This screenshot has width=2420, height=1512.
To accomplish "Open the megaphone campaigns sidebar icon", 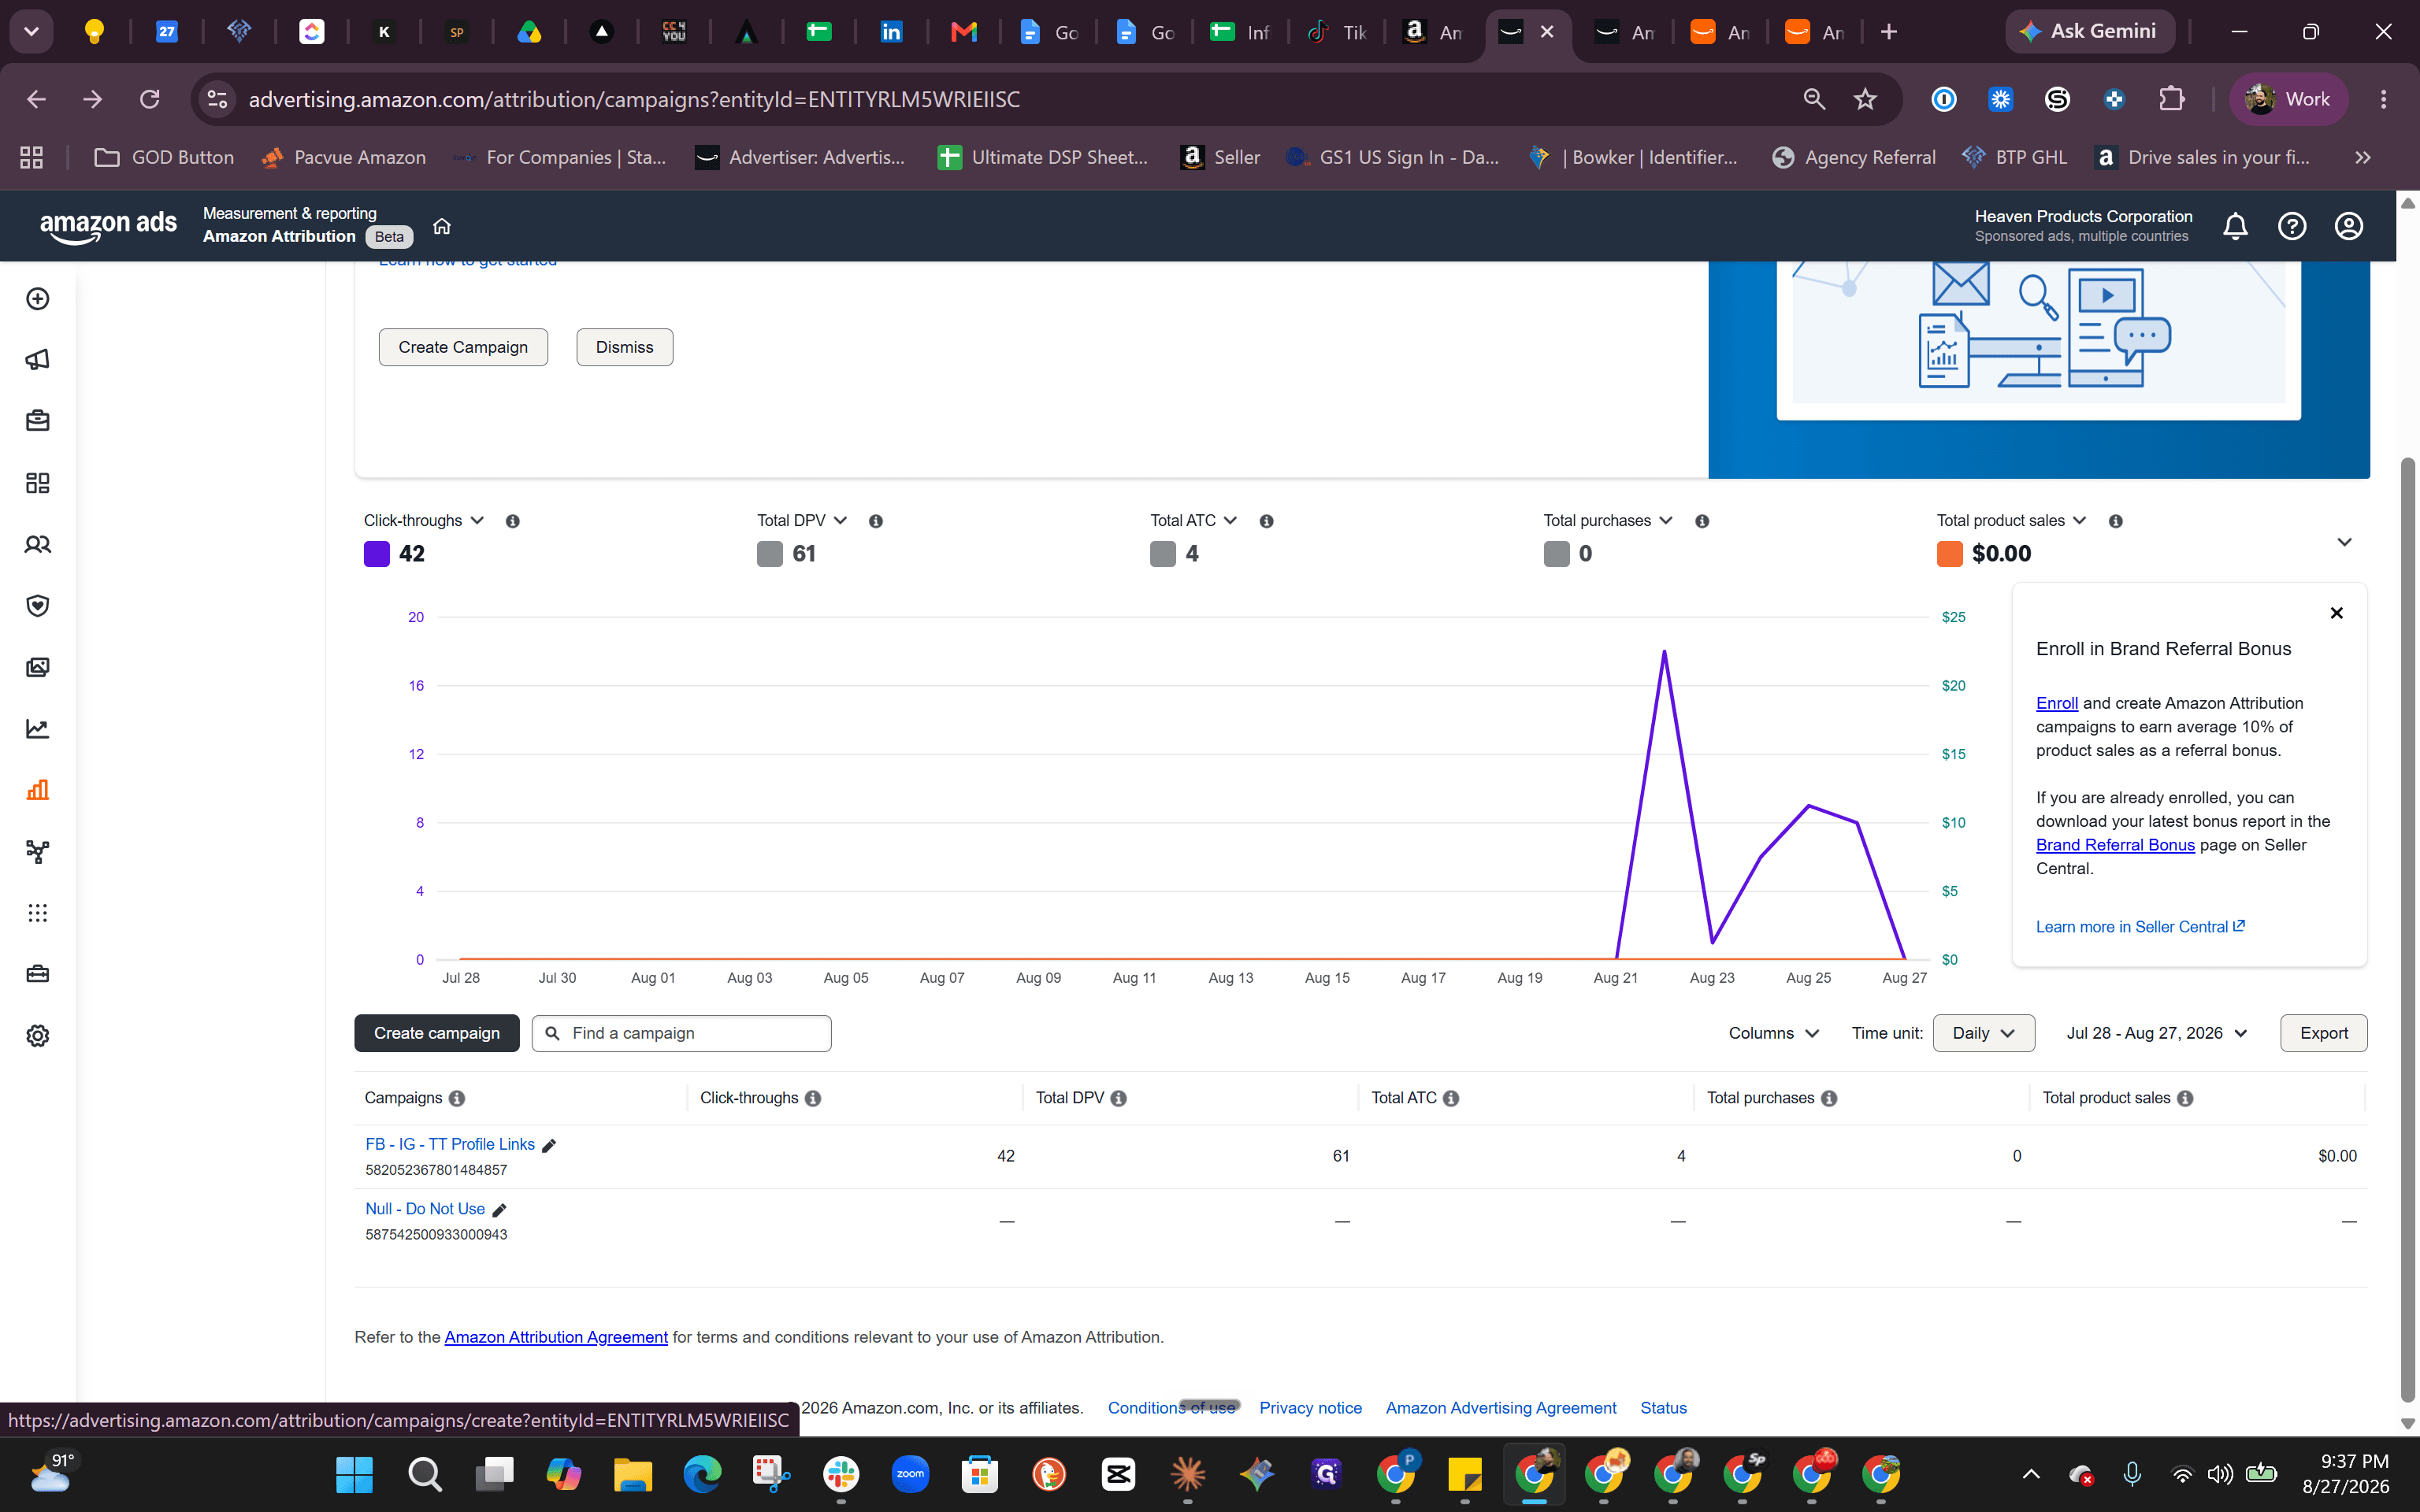I will (38, 360).
